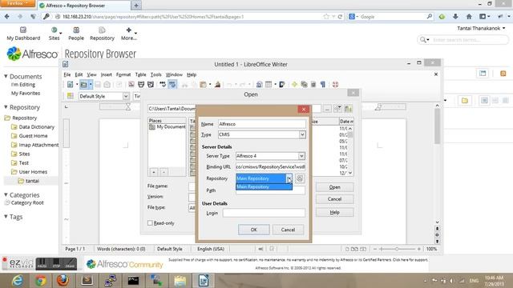Image resolution: width=513 pixels, height=288 pixels.
Task: Toggle the Read-only checkbox
Action: (x=150, y=223)
